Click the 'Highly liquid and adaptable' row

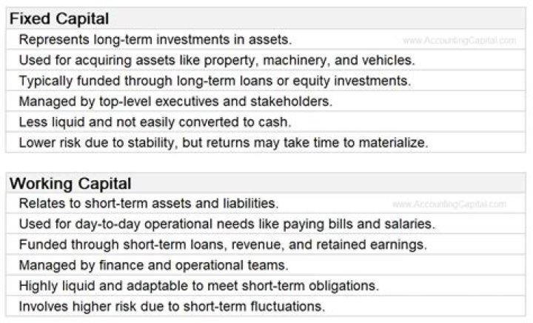click(198, 285)
